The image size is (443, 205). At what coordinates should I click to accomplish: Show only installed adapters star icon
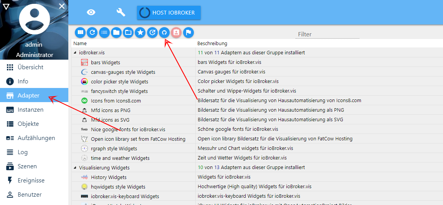click(x=140, y=33)
